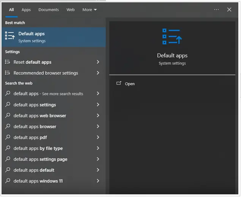Click the large Default apps icon in preview
The height and width of the screenshot is (197, 241).
172,36
